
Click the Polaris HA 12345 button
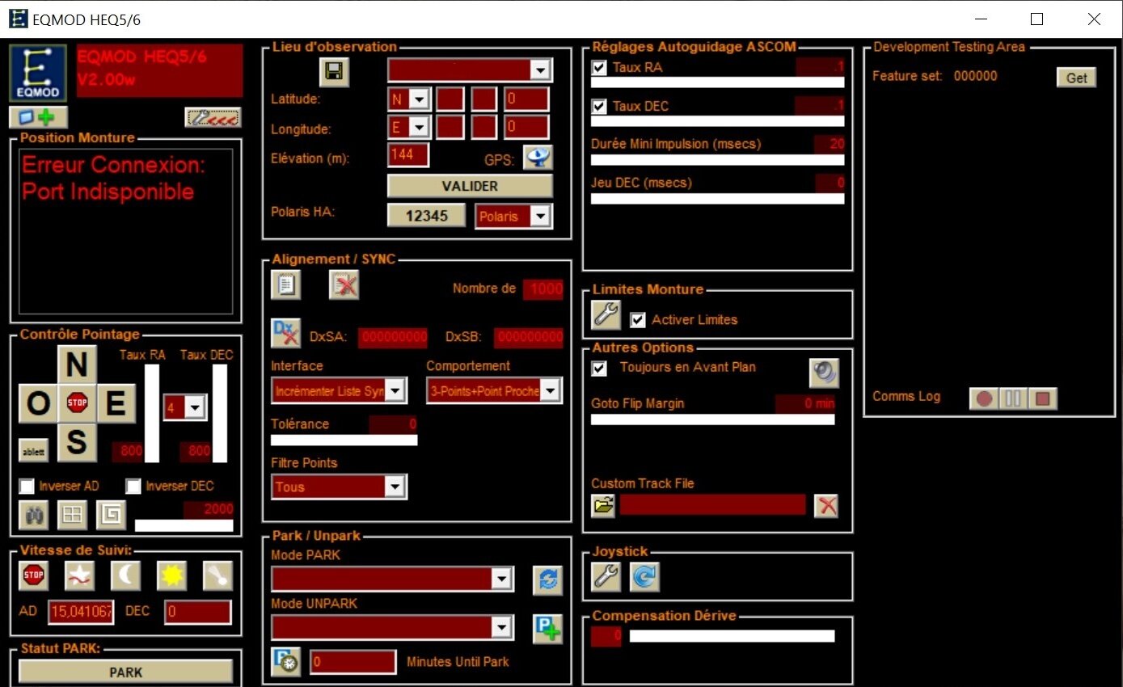coord(427,216)
